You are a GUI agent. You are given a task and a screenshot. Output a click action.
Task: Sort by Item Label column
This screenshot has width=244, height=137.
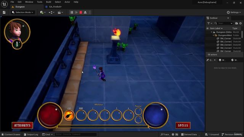click(x=216, y=29)
